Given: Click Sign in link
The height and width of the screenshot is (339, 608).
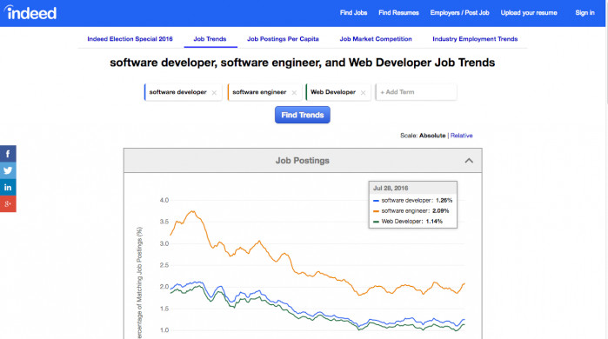Looking at the screenshot, I should (x=585, y=13).
